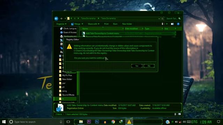Open Google Chrome from taskbar

(x=113, y=122)
